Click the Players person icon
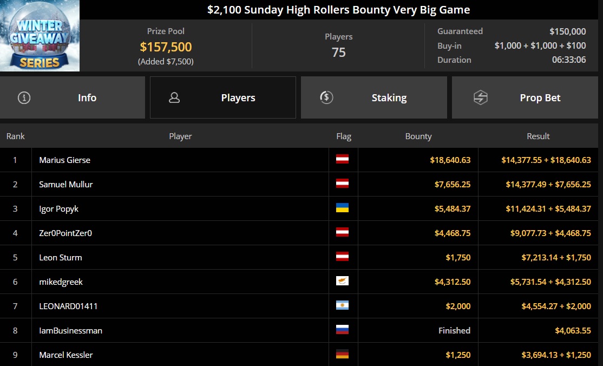The width and height of the screenshot is (603, 366). pyautogui.click(x=174, y=98)
